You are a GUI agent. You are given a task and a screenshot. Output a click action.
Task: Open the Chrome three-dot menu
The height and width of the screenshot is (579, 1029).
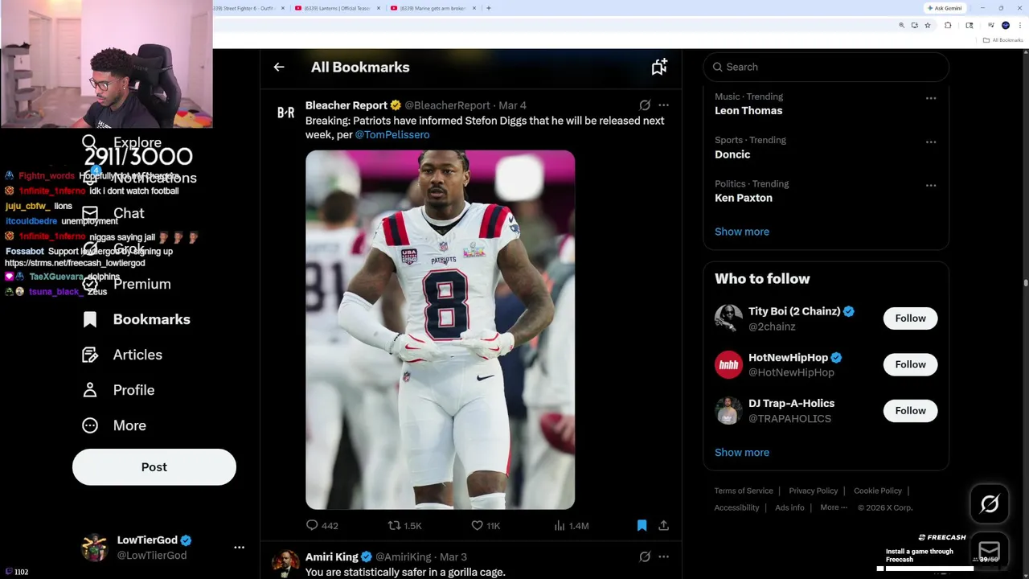1019,26
